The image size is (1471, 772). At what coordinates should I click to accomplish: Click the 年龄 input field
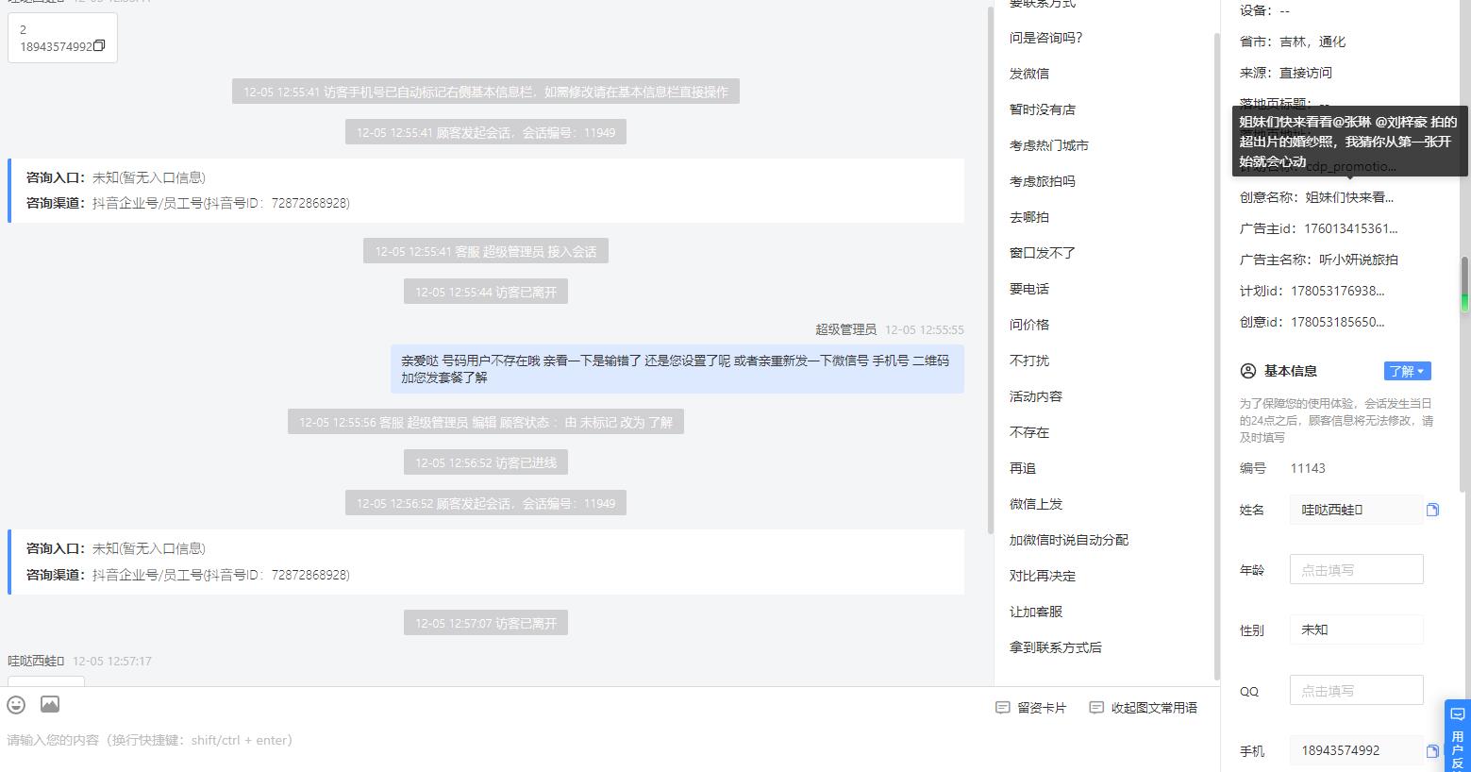click(1357, 569)
